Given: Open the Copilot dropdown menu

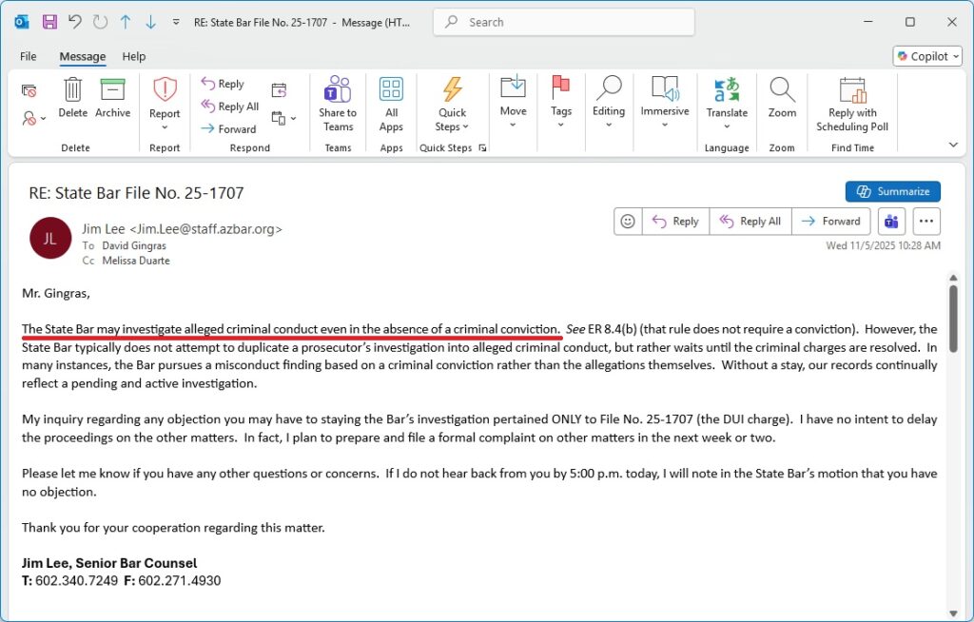Looking at the screenshot, I should coord(927,56).
